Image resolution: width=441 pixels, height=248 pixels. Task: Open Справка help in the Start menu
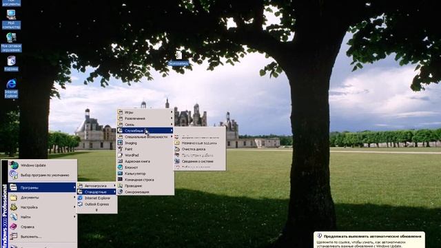coord(42,227)
